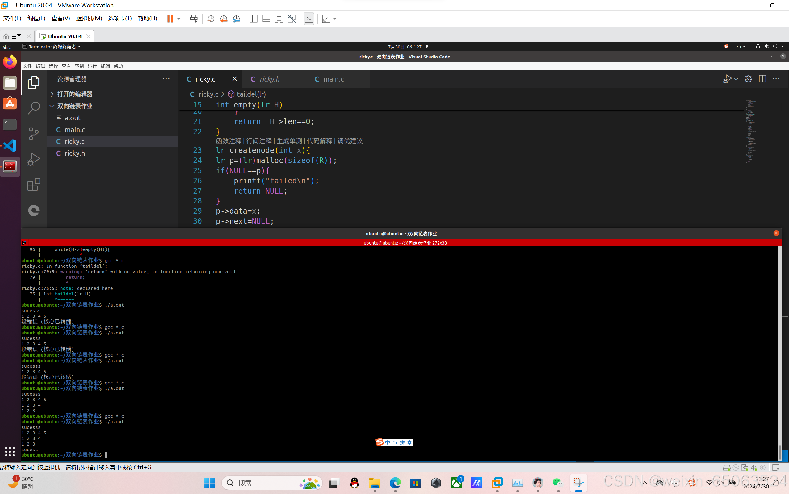This screenshot has height=494, width=789.
Task: Click taildel(lr) in the breadcrumb
Action: click(251, 94)
